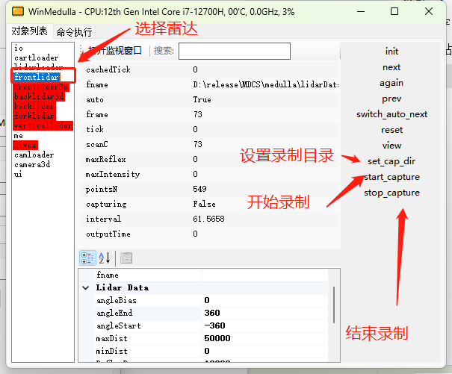
Task: Open the 命令执行 tab
Action: pos(75,32)
